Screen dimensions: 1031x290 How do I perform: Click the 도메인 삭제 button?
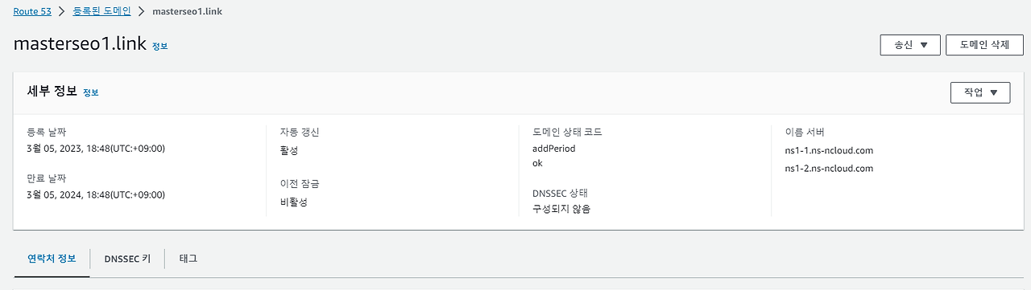point(984,46)
